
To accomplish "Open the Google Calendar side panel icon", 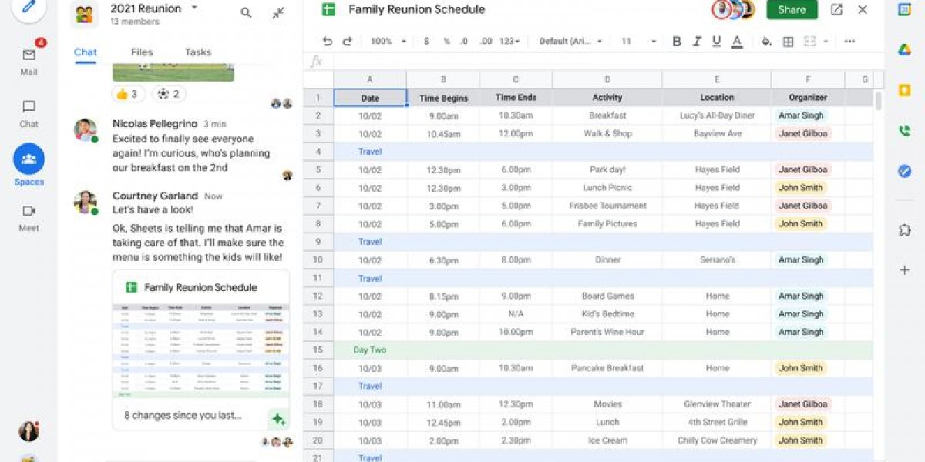I will click(904, 10).
